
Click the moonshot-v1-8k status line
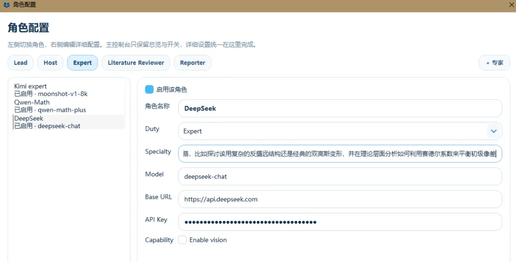pyautogui.click(x=51, y=94)
